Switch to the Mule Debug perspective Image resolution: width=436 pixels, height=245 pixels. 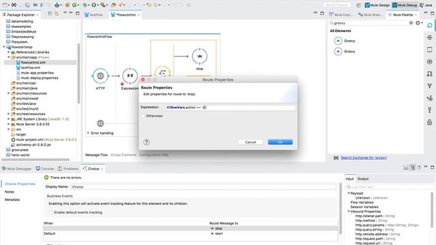[405, 5]
